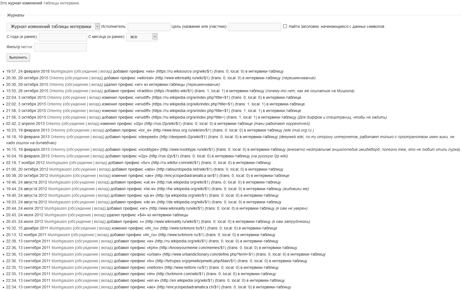
Task: Open 'вклад' link in the deepweb entry
Action: click(98, 137)
